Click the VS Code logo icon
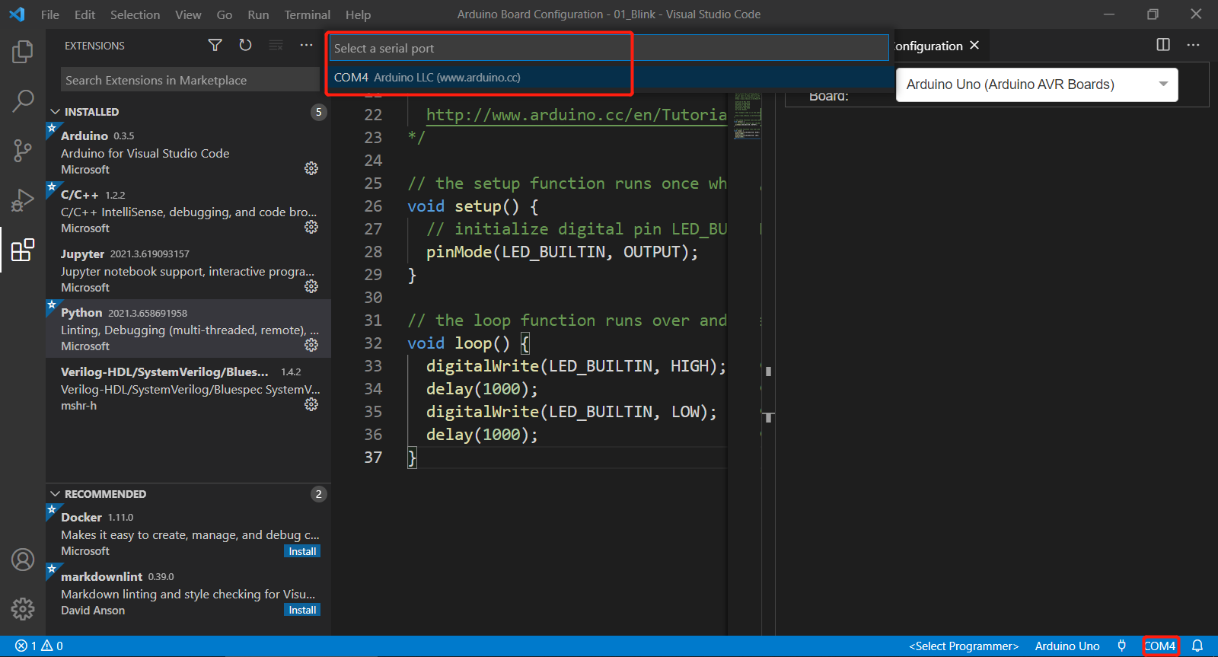 point(17,14)
